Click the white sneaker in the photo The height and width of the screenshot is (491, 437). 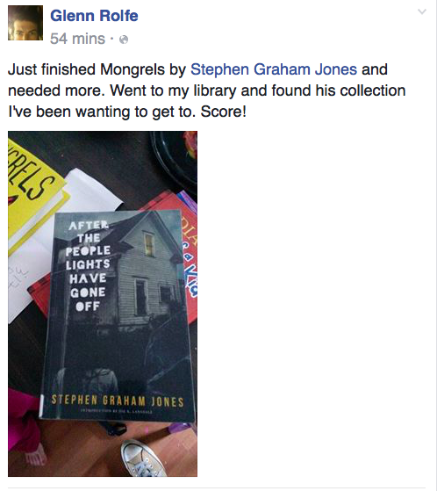pyautogui.click(x=142, y=459)
